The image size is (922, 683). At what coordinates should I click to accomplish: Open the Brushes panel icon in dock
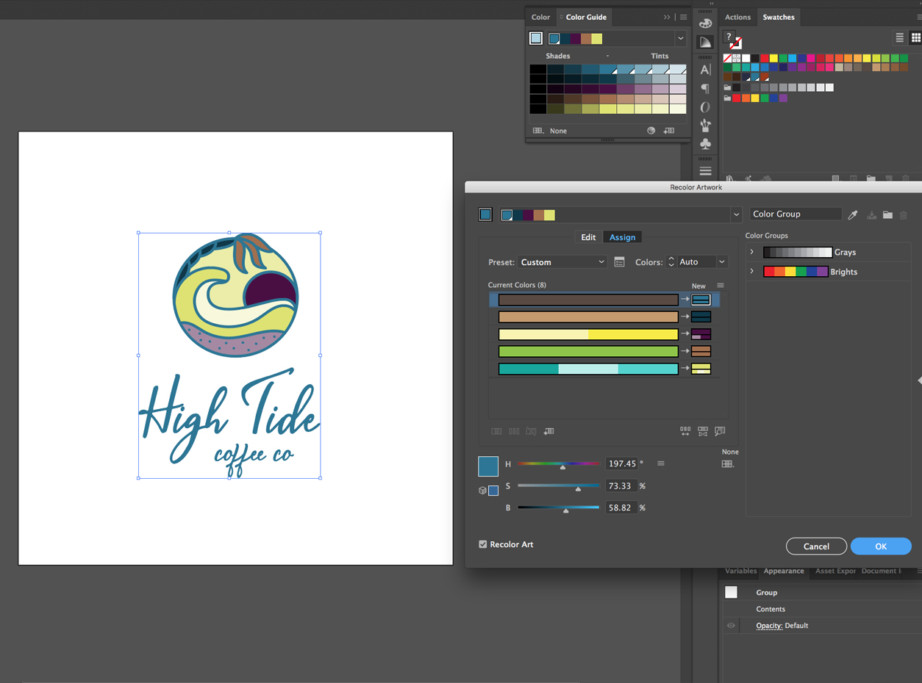tap(705, 126)
